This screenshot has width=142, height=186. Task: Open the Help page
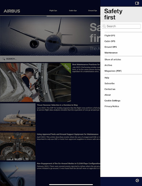coord(107,78)
